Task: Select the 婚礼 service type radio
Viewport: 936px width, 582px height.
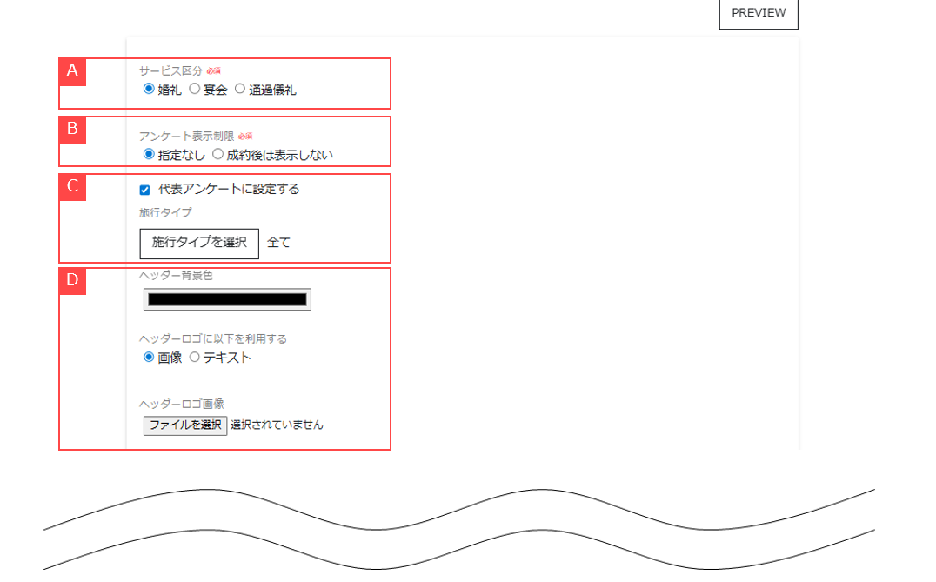Action: pyautogui.click(x=149, y=89)
